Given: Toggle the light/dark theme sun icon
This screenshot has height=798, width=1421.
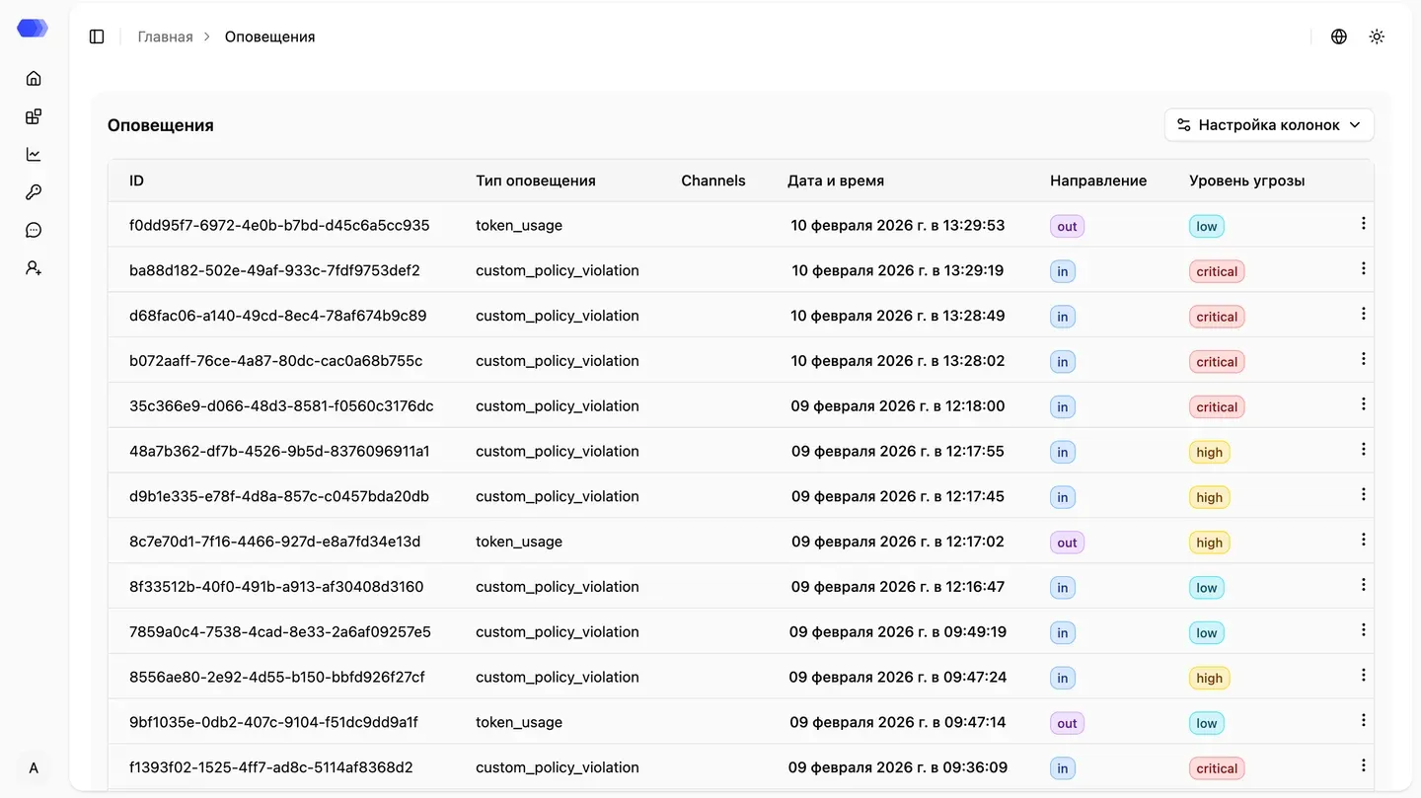Looking at the screenshot, I should coord(1377,36).
